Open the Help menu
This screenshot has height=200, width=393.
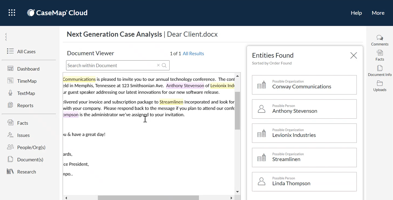[x=356, y=13]
